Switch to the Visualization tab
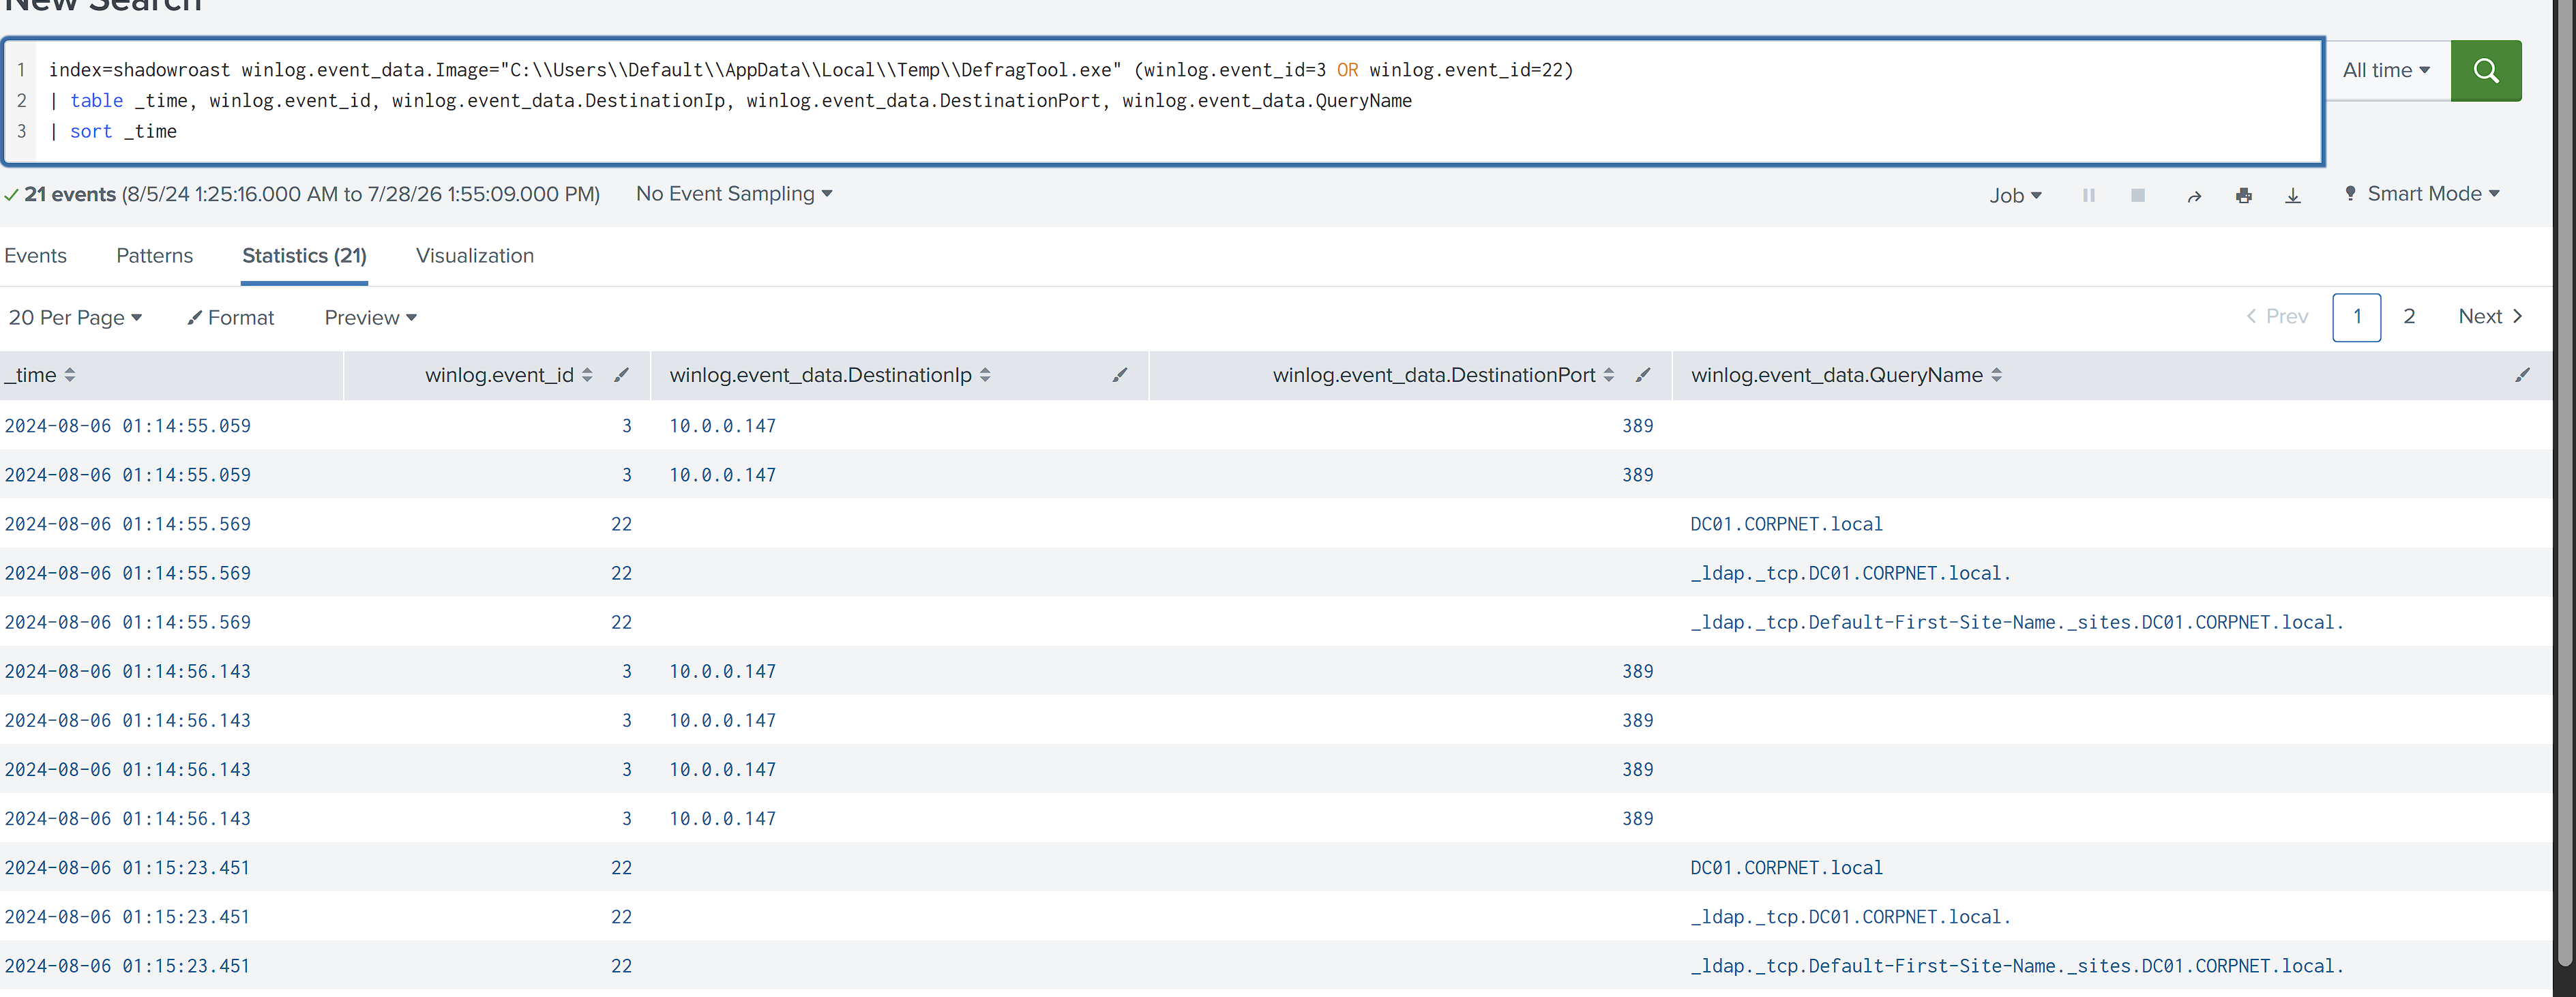This screenshot has height=997, width=2576. tap(474, 256)
